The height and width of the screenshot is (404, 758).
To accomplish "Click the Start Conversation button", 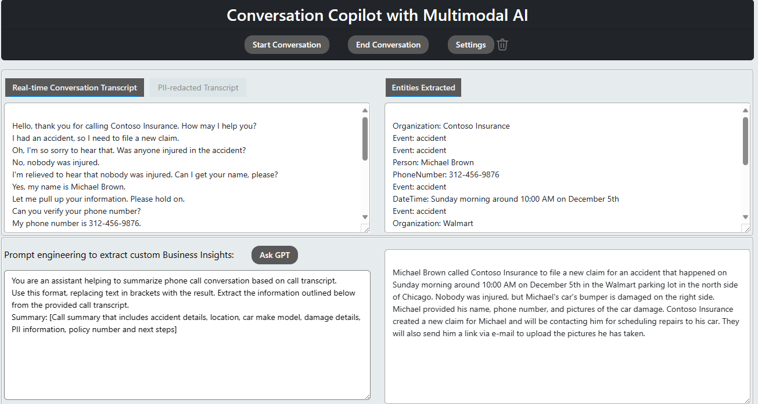I will pyautogui.click(x=287, y=45).
